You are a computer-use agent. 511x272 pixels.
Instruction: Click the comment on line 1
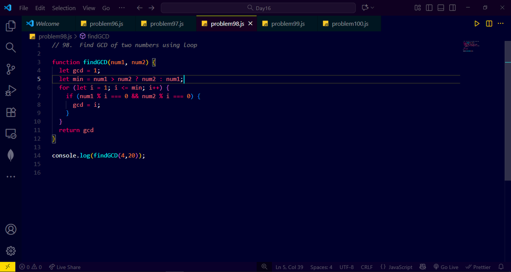coord(124,45)
